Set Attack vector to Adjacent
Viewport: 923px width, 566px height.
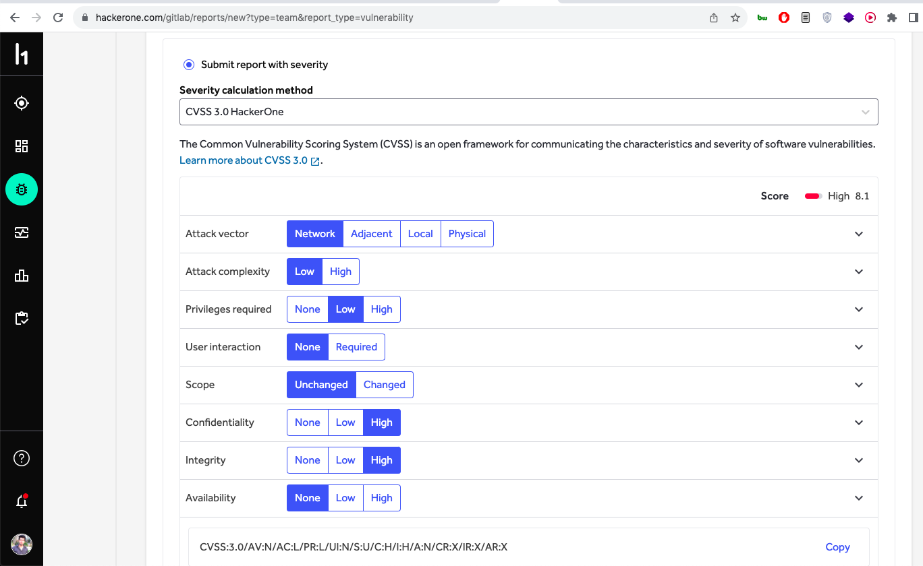pos(372,234)
